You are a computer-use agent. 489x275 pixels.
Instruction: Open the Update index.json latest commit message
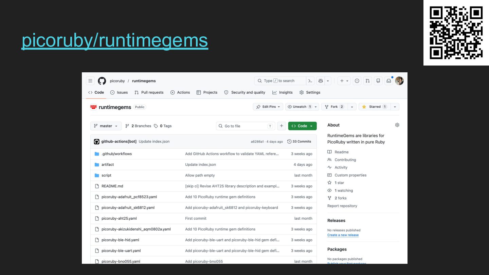coord(154,142)
